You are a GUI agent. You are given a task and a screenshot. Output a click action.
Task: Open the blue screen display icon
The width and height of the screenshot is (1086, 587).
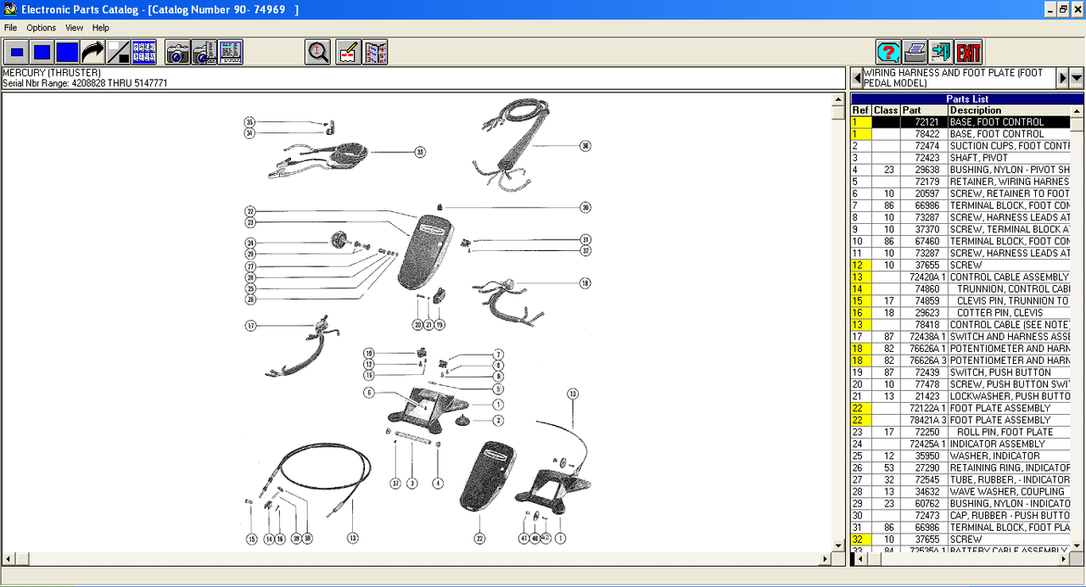coord(230,52)
